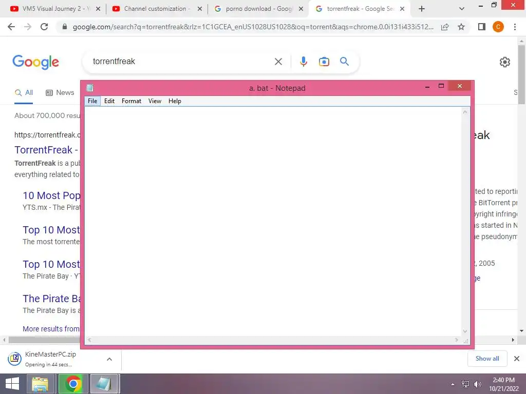
Task: Click the Google search box text
Action: tap(114, 62)
